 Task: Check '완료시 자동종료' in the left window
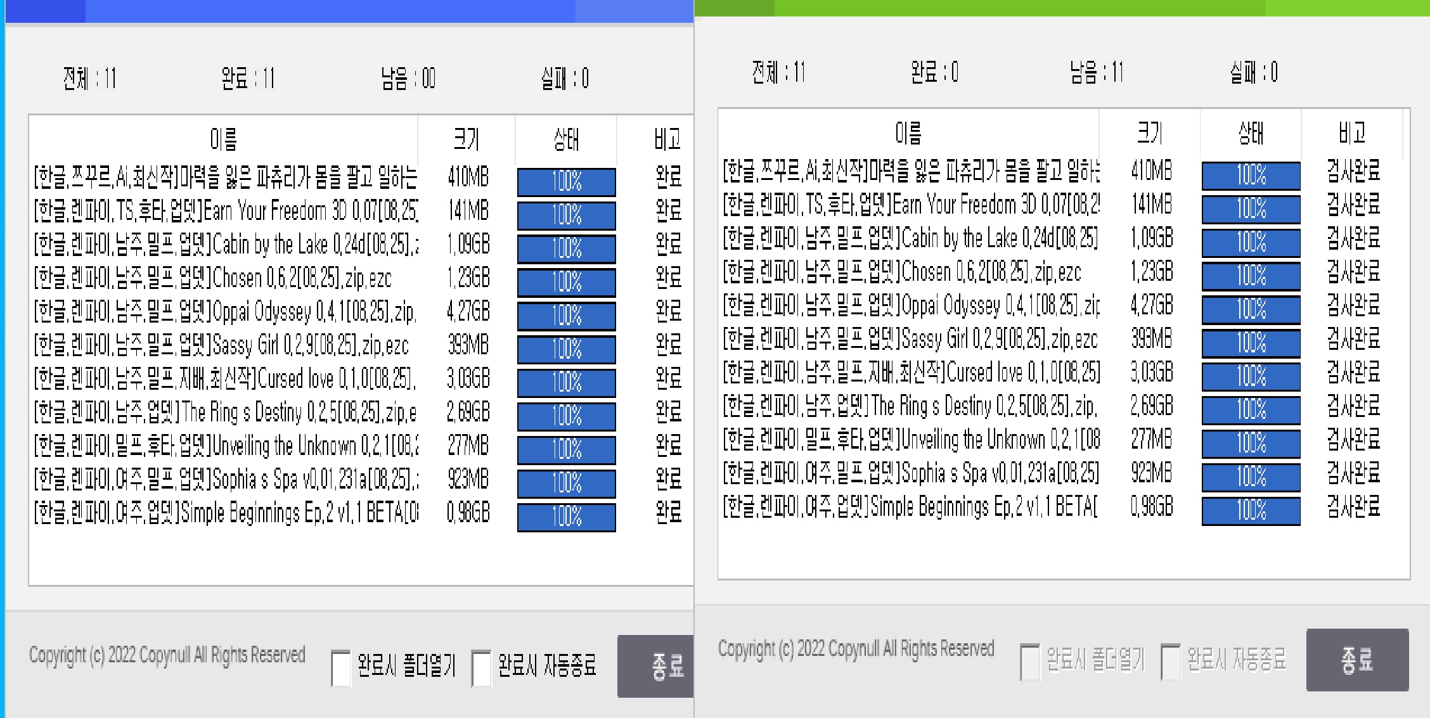(x=482, y=667)
